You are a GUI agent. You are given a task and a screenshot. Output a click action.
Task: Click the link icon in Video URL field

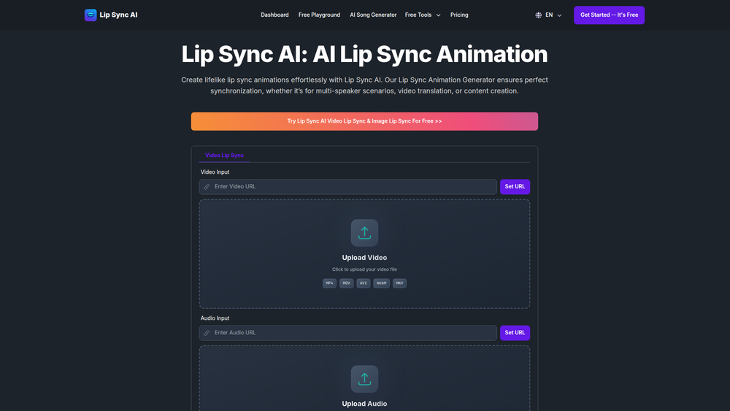[207, 187]
